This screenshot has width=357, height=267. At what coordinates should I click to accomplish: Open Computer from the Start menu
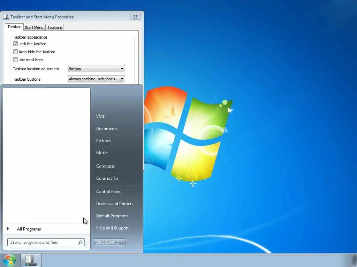point(106,166)
